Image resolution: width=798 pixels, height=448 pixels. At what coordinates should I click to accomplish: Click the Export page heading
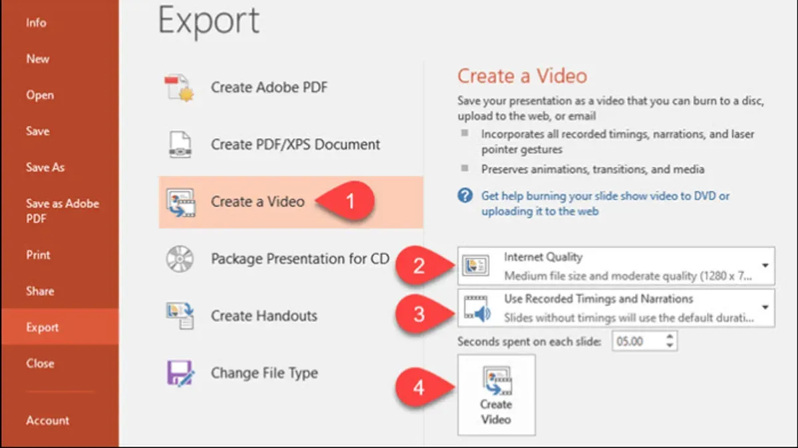tap(209, 21)
